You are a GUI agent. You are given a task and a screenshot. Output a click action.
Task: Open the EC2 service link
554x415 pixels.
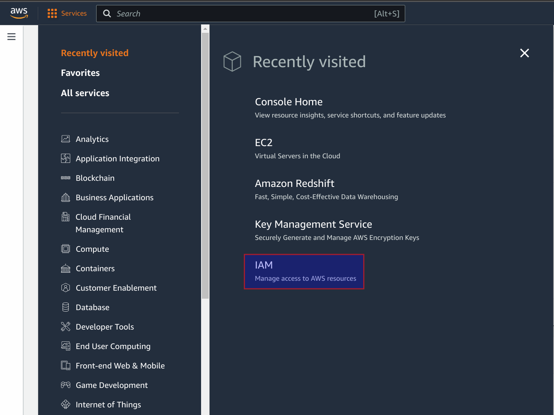tap(264, 143)
